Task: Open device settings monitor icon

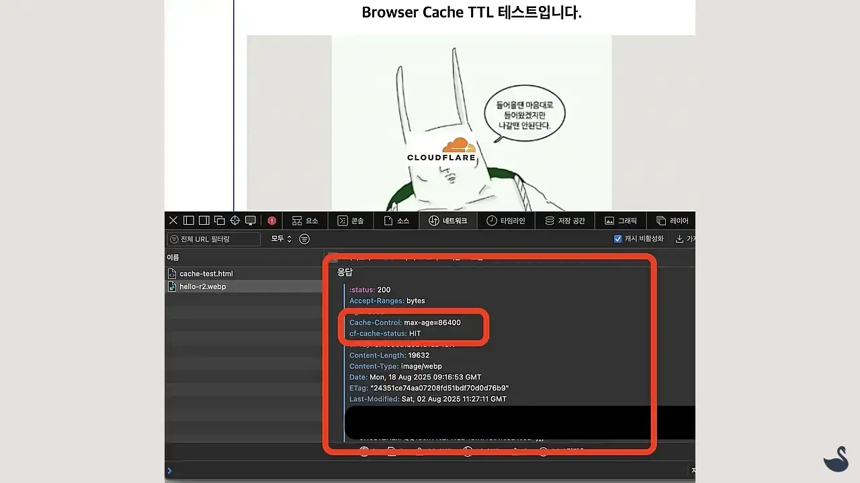Action: (x=251, y=221)
